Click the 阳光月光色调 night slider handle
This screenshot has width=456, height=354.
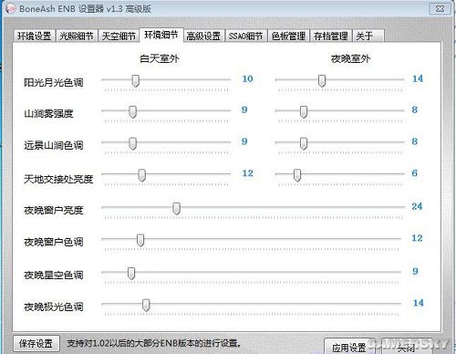(x=322, y=80)
